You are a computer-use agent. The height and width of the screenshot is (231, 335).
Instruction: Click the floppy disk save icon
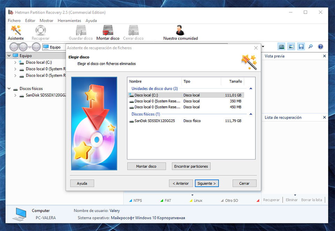[x=301, y=47]
